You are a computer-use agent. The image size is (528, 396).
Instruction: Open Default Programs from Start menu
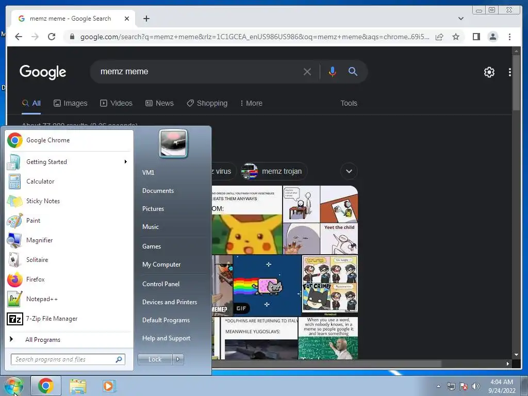point(166,320)
